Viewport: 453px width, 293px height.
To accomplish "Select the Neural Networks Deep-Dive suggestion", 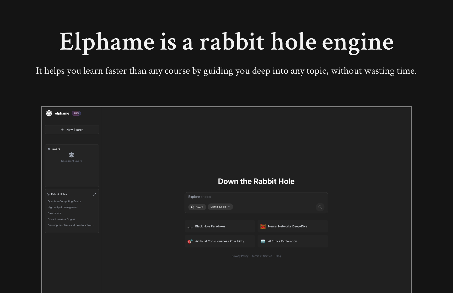I will pyautogui.click(x=293, y=226).
